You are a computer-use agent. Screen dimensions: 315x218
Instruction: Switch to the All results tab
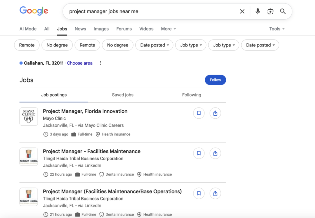(47, 29)
